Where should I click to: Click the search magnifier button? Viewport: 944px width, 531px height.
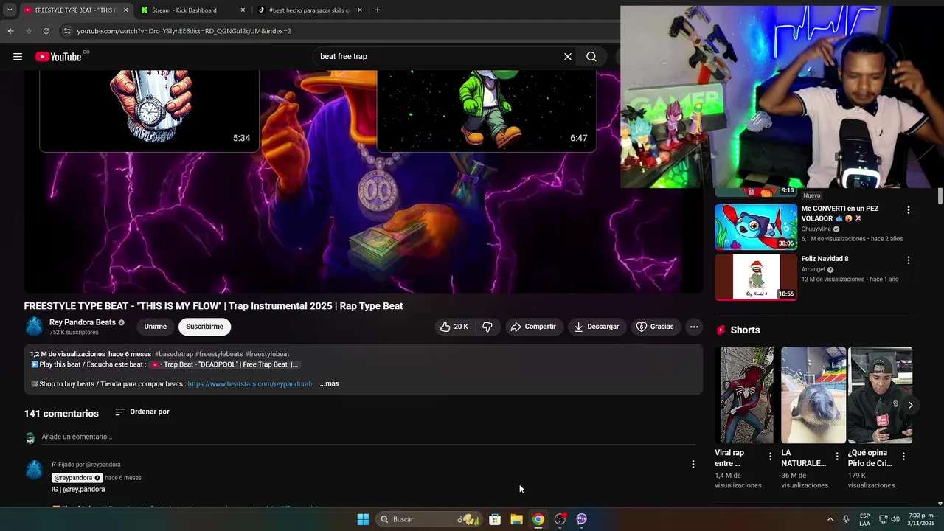point(591,57)
